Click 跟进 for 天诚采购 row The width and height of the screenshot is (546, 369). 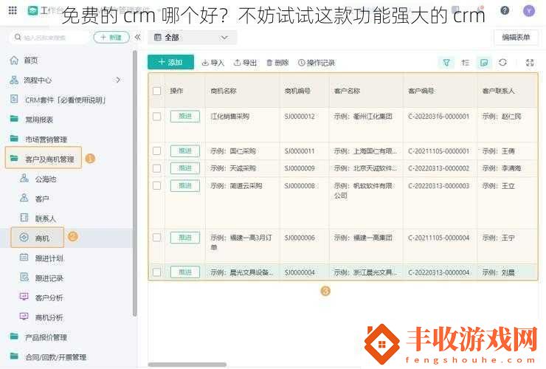[185, 168]
